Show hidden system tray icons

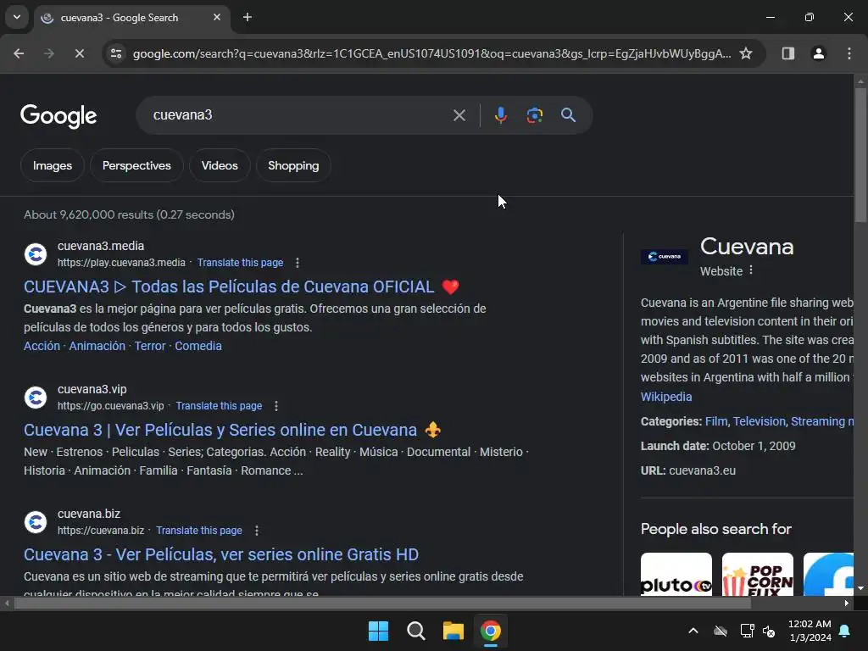[693, 631]
